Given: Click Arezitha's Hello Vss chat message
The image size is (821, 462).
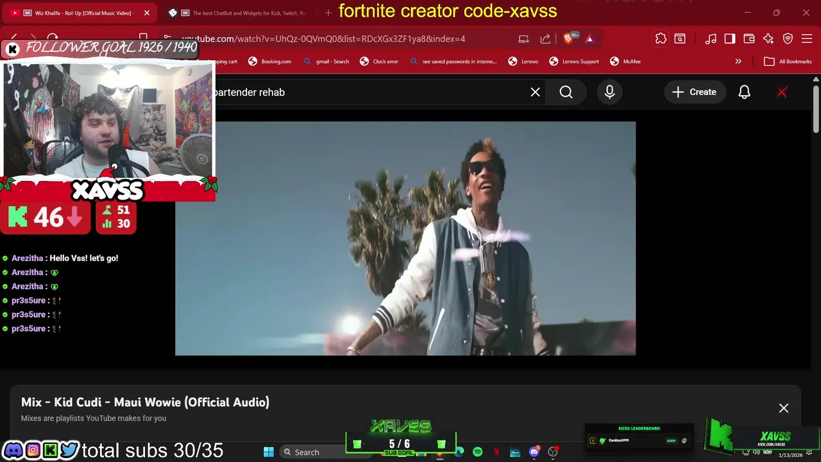Looking at the screenshot, I should [64, 258].
